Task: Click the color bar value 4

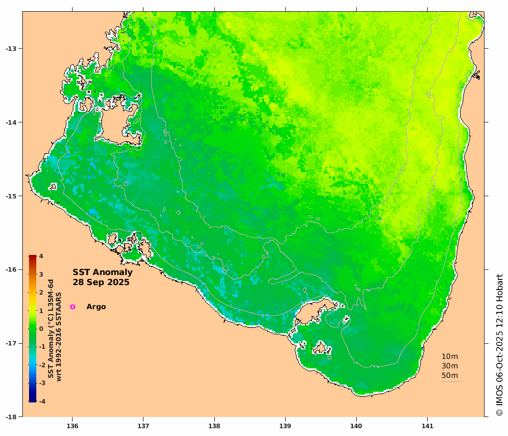Action: (x=41, y=256)
